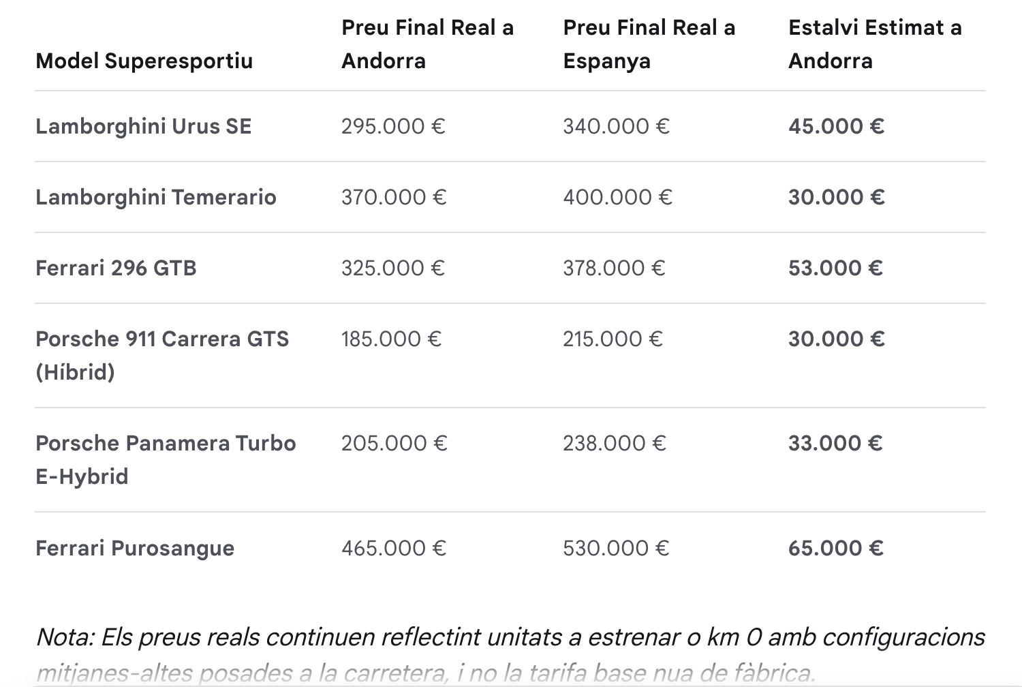Viewport: 1022px width, 687px height.
Task: Click the Ferrari Purosangue model name
Action: pyautogui.click(x=135, y=548)
